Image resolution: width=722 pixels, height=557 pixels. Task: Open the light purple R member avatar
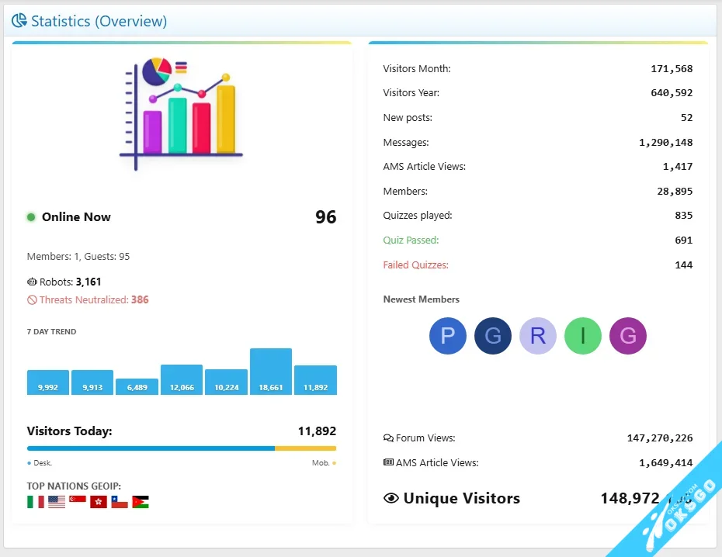[538, 336]
